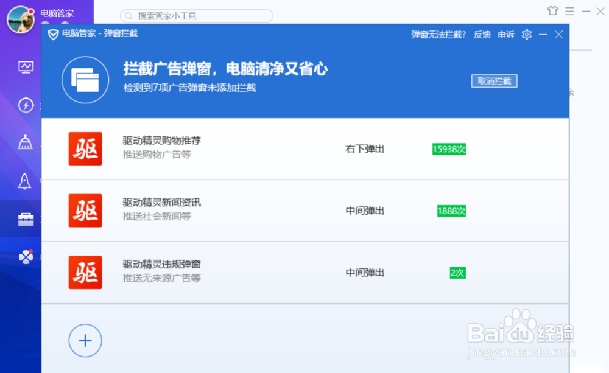609x373 pixels.
Task: Click 取消拦截 button
Action: coord(494,81)
